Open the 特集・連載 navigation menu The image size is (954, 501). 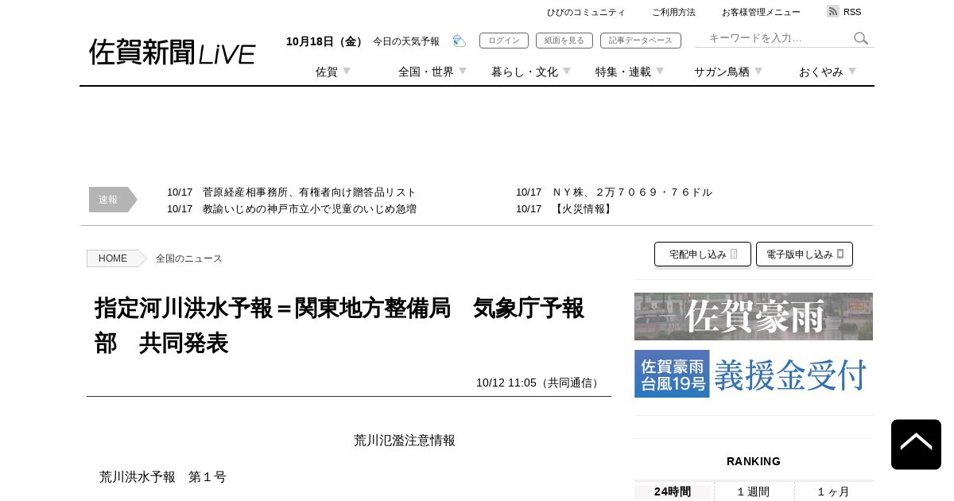point(623,72)
